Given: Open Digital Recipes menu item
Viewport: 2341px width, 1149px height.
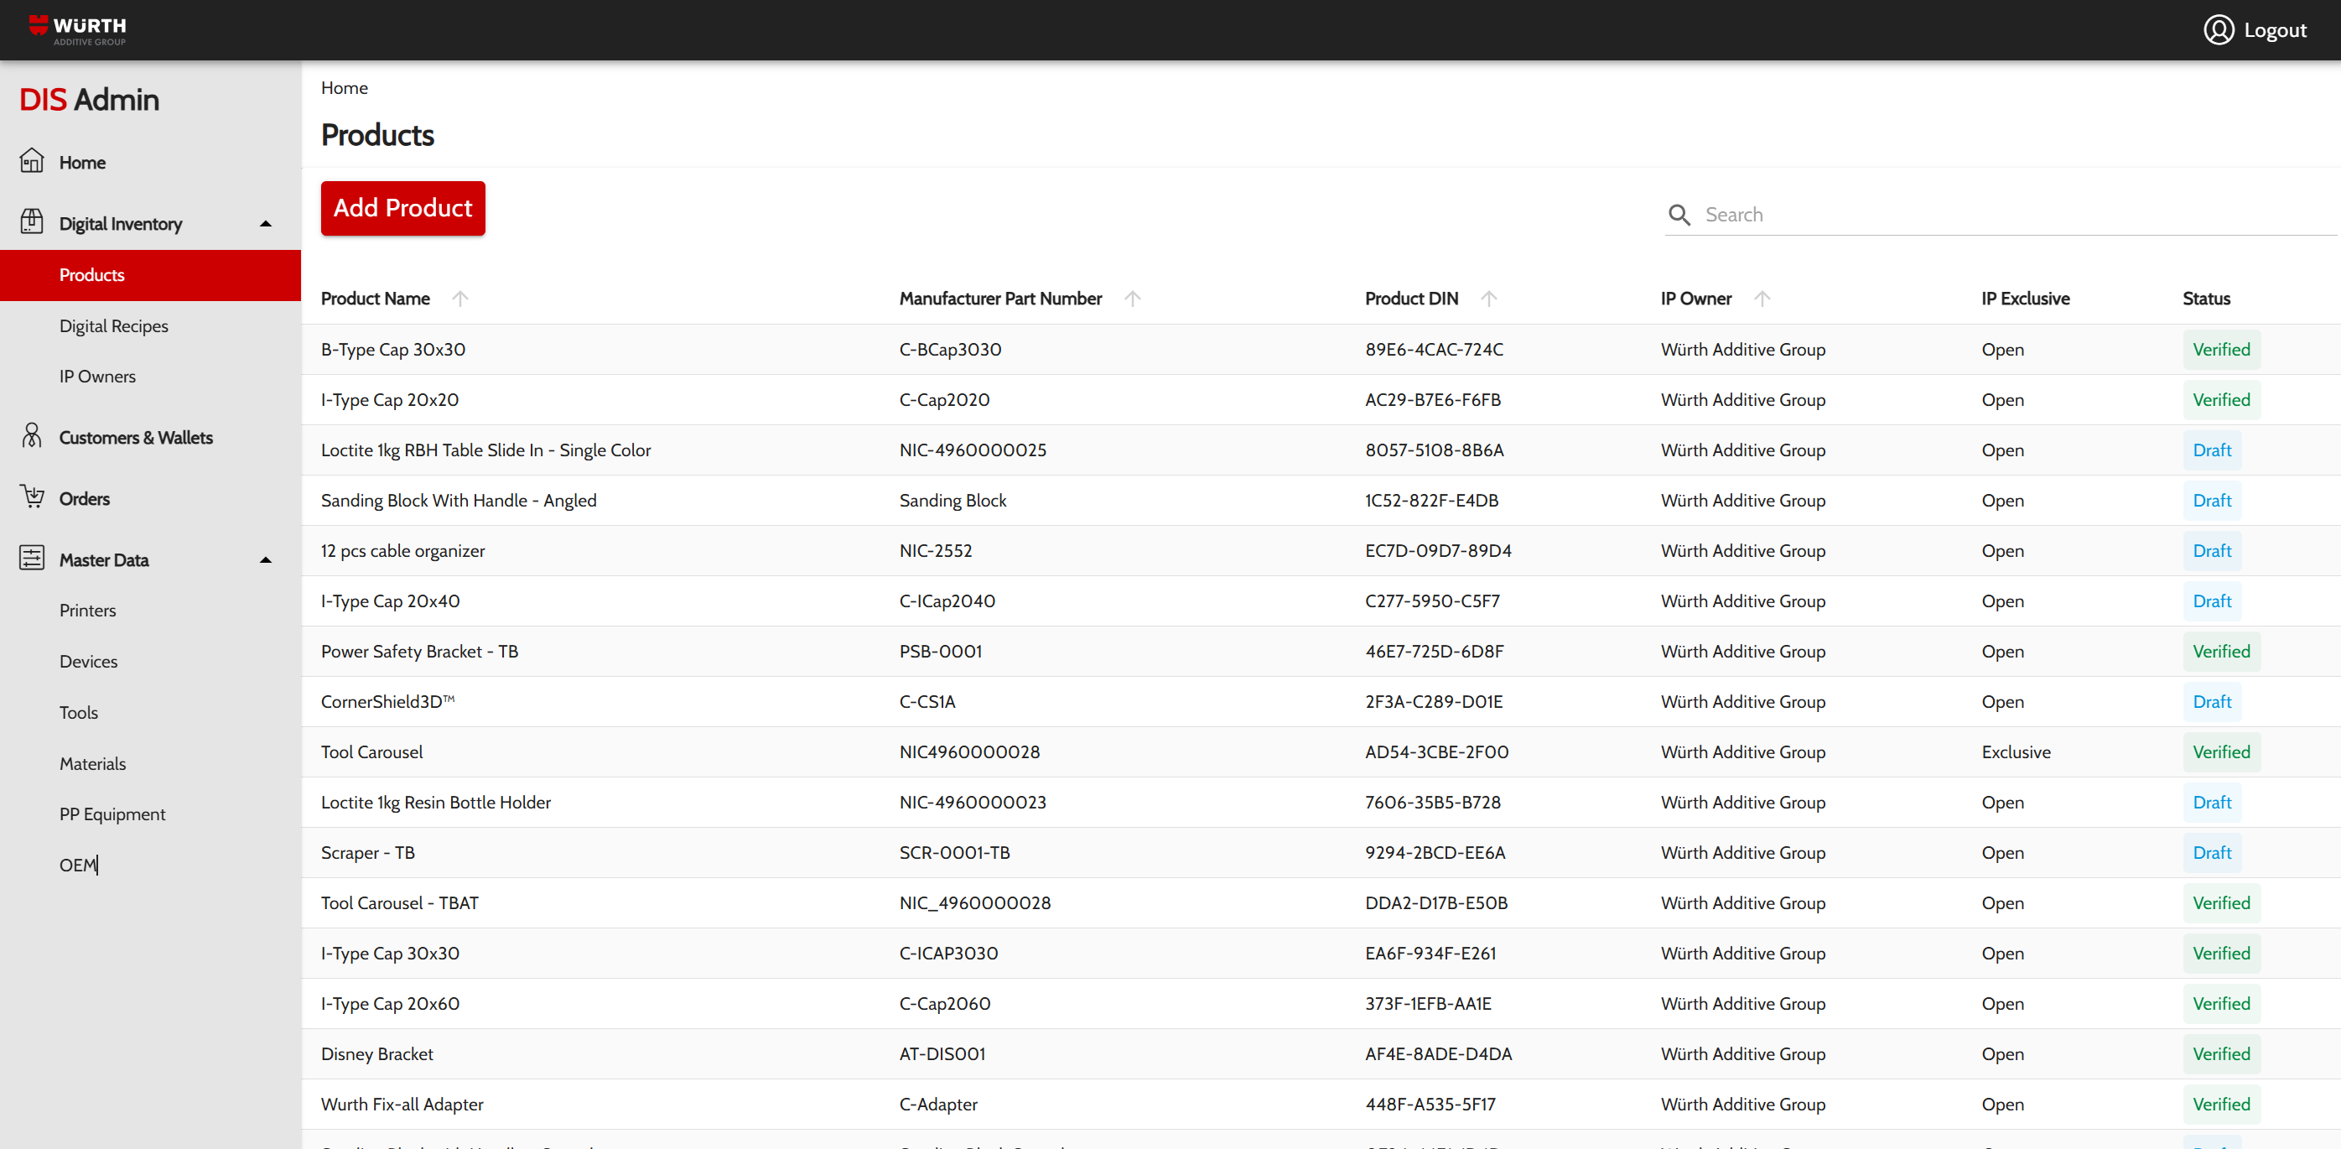Looking at the screenshot, I should [x=113, y=325].
